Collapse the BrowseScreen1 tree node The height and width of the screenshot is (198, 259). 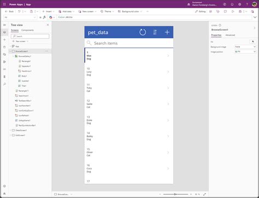tap(10, 51)
